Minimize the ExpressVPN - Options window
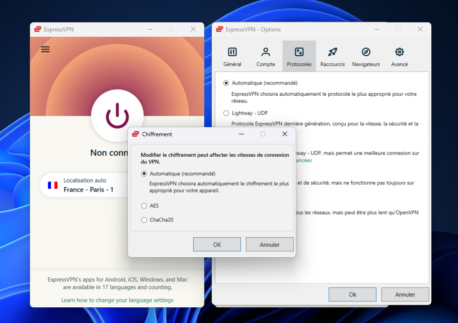 (377, 29)
